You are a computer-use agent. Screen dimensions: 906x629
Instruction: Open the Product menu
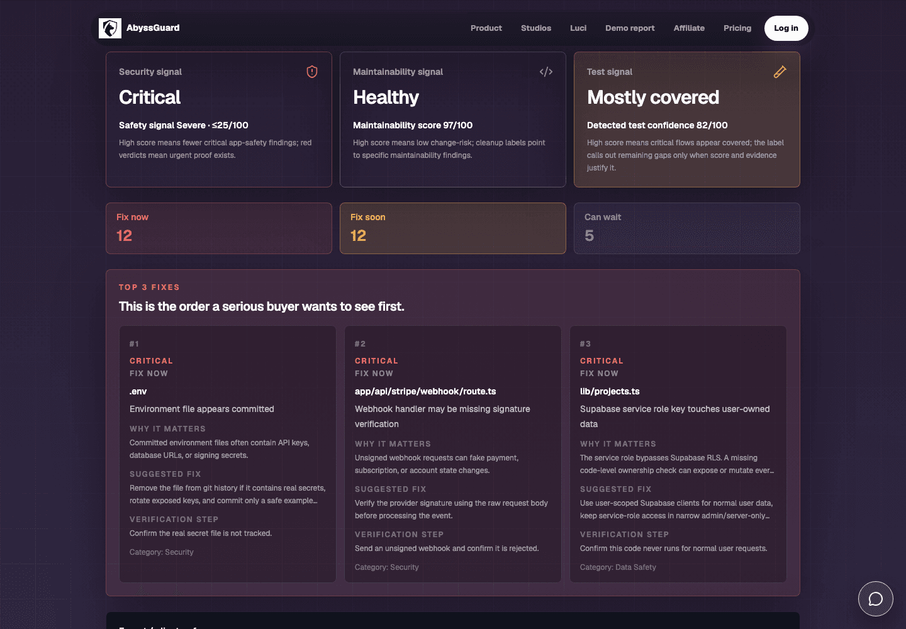[x=486, y=28]
